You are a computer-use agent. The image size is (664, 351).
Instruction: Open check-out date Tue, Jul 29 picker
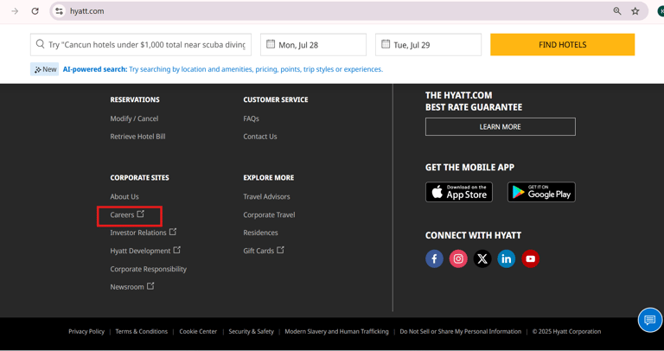coord(428,44)
